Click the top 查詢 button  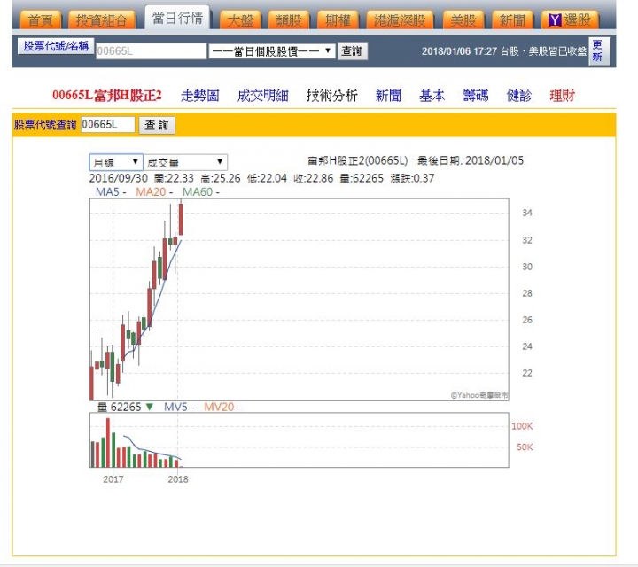coord(353,51)
